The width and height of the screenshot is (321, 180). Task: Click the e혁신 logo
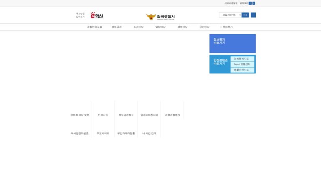[97, 15]
